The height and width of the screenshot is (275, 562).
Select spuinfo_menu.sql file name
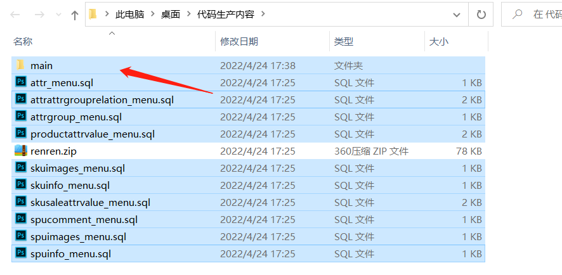tap(71, 254)
